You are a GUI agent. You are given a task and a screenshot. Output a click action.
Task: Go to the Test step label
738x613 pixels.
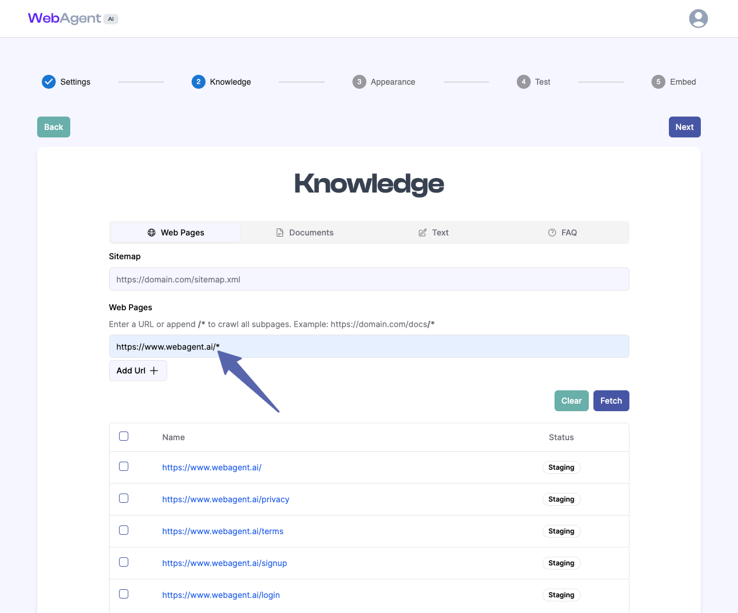click(543, 82)
